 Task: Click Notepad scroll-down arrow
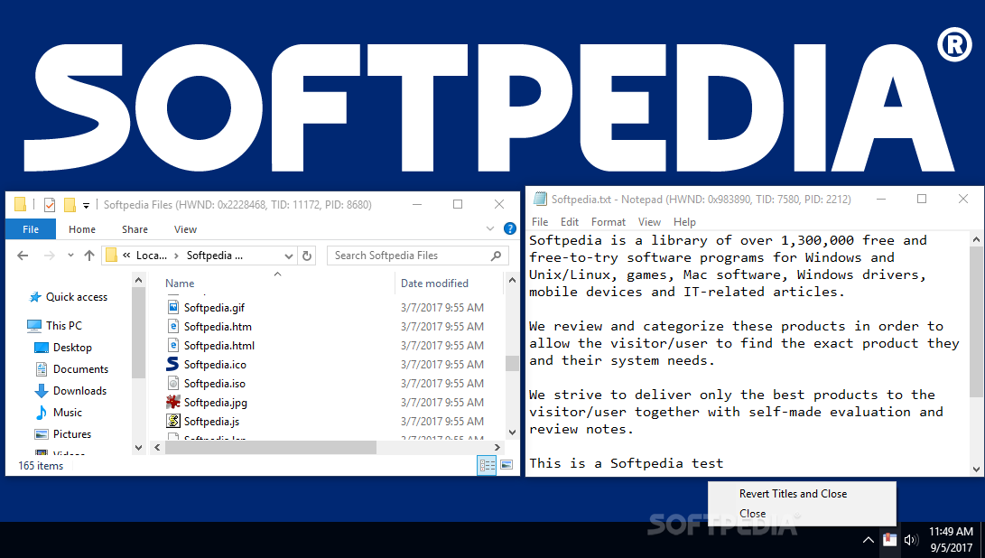976,469
